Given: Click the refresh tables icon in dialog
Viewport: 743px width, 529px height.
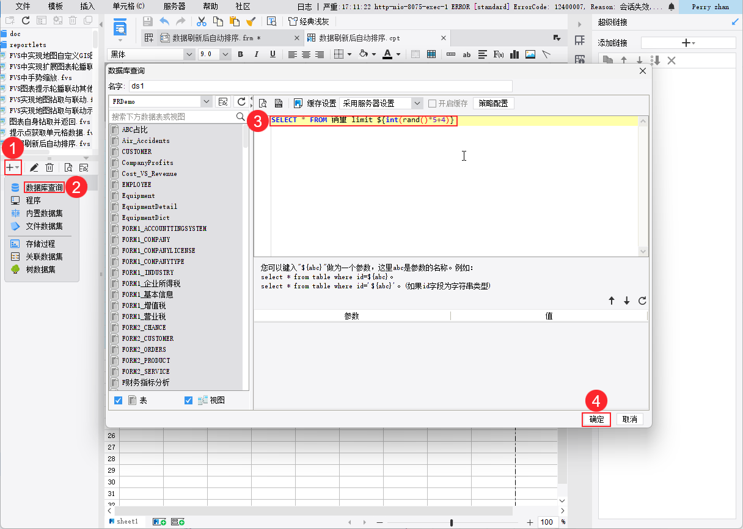Looking at the screenshot, I should coord(241,101).
